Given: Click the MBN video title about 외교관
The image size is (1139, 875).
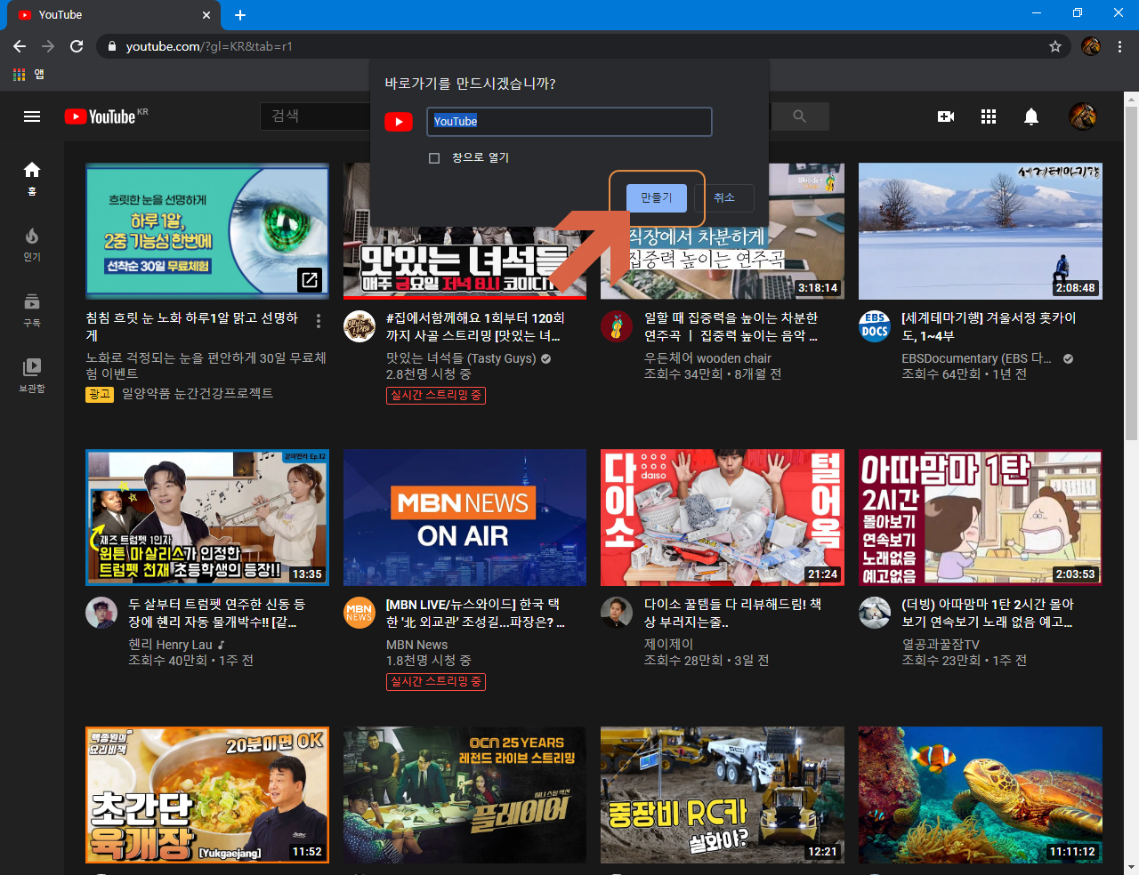Looking at the screenshot, I should tap(475, 614).
